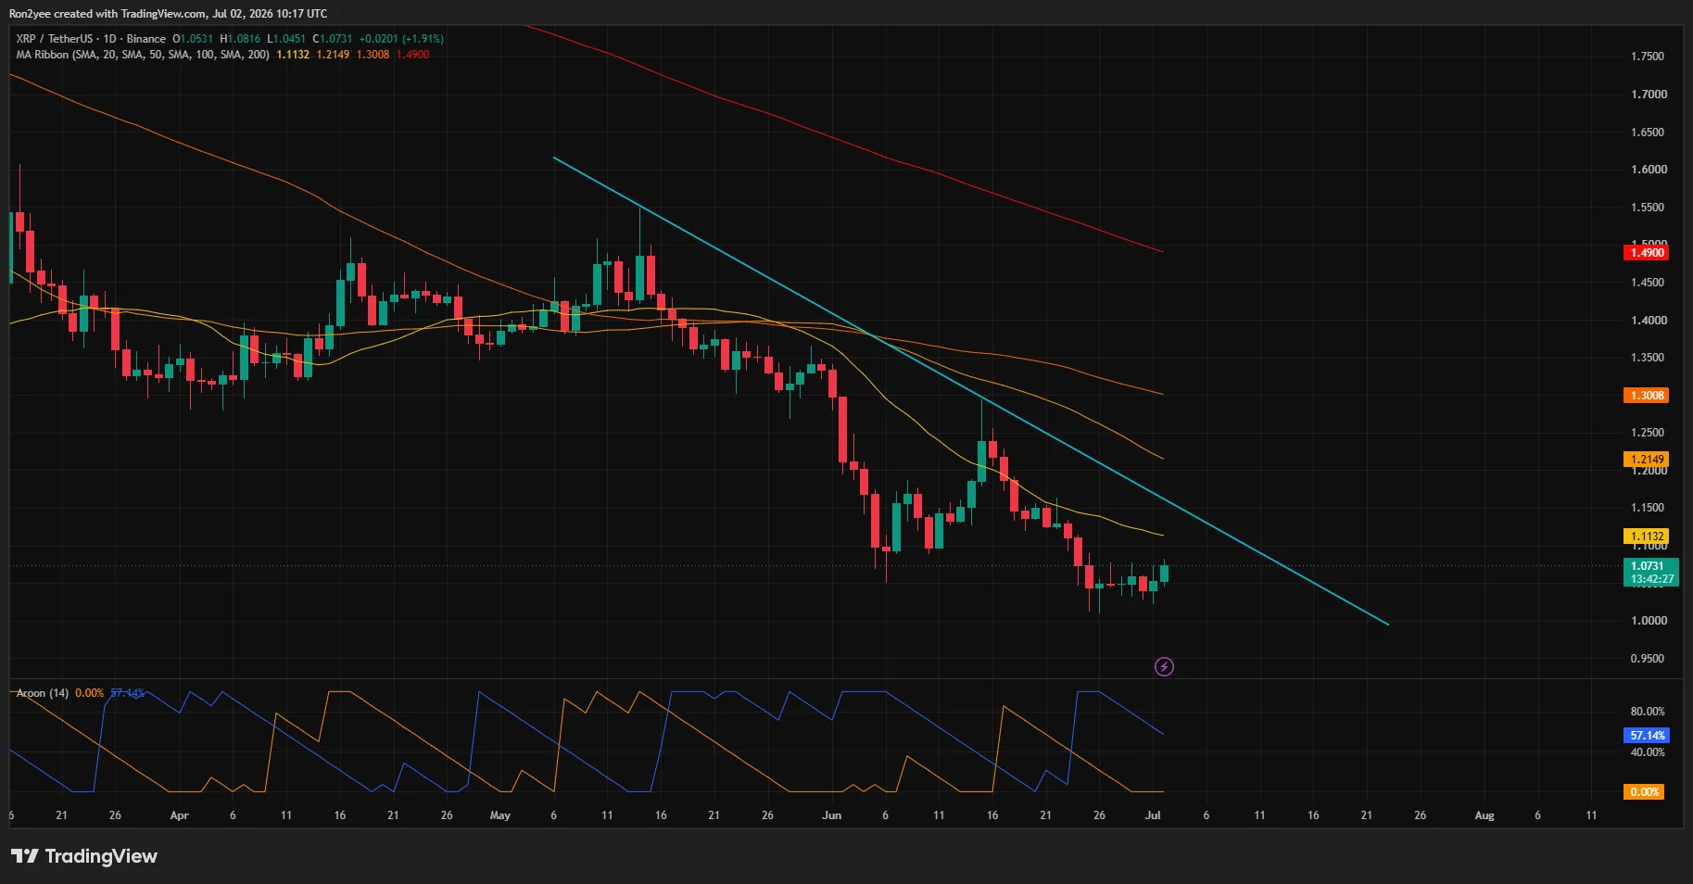Click the 1.6000 price scale label

1649,170
